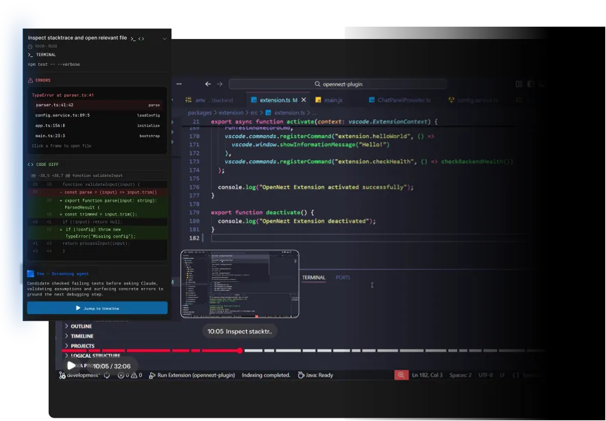Screen dimensions: 606x421
Task: Expand the OUTLINE section
Action: [78, 326]
